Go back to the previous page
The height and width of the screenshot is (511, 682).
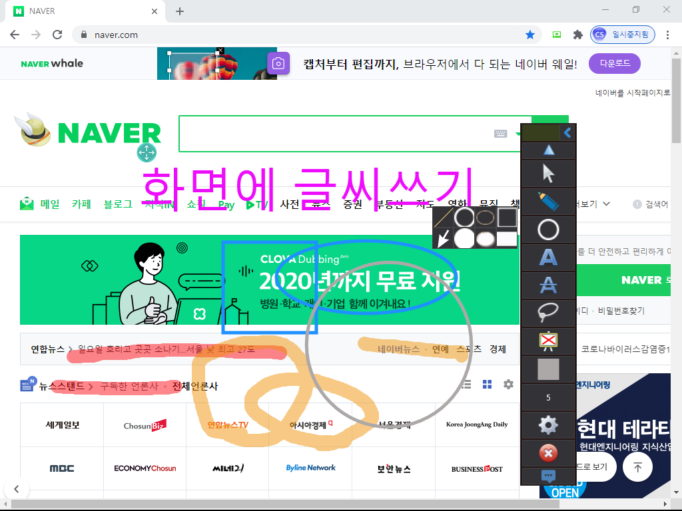[x=15, y=35]
